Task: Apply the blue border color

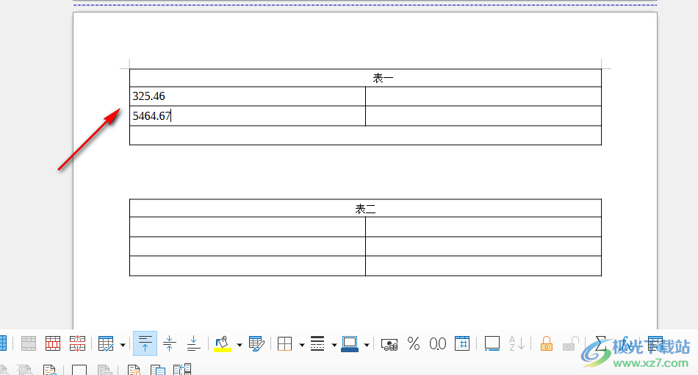Action: (x=350, y=344)
